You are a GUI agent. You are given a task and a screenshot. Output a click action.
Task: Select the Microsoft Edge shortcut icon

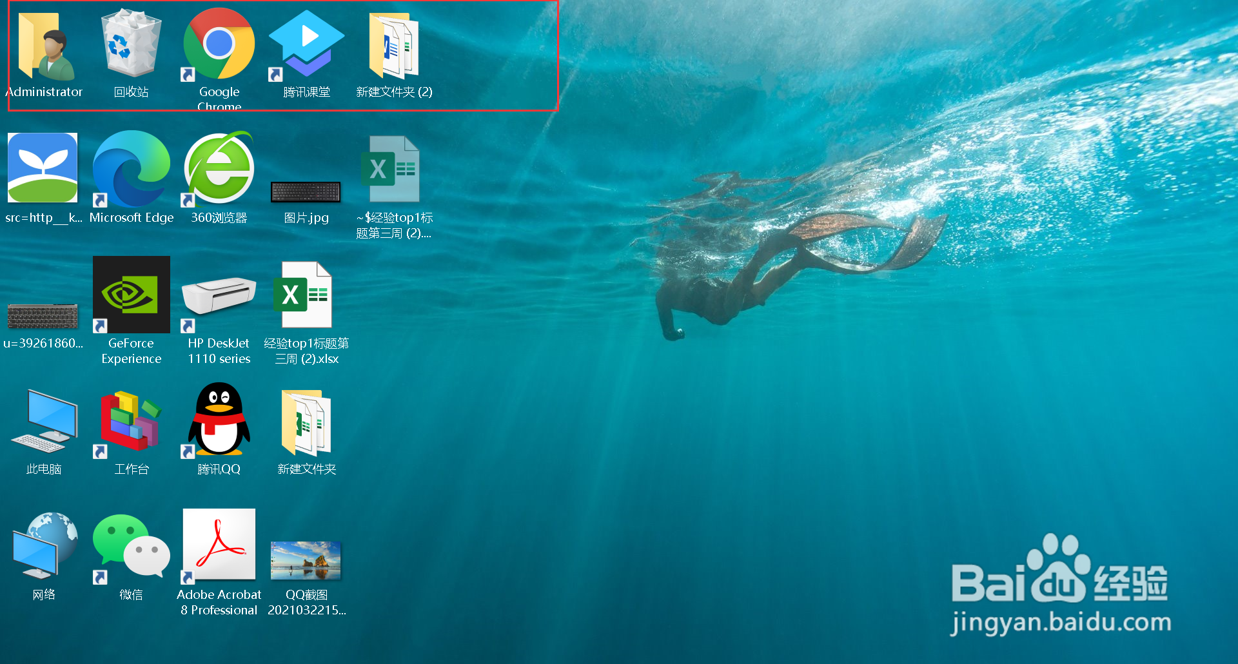(131, 169)
